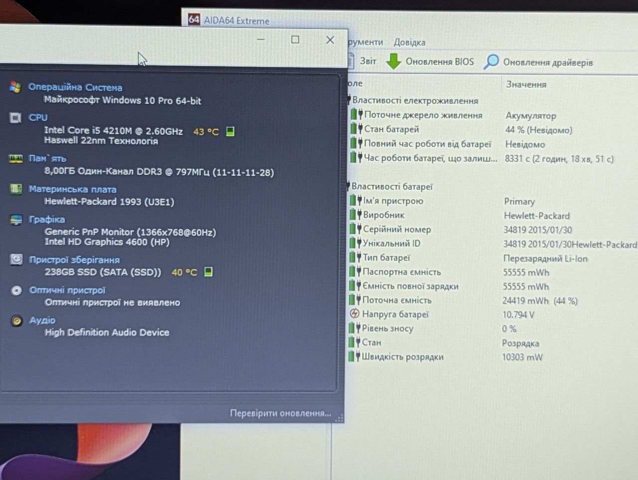Screen dimensions: 638x480
Task: Click the voltage icon beside Напруга батареї
Action: click(x=354, y=314)
